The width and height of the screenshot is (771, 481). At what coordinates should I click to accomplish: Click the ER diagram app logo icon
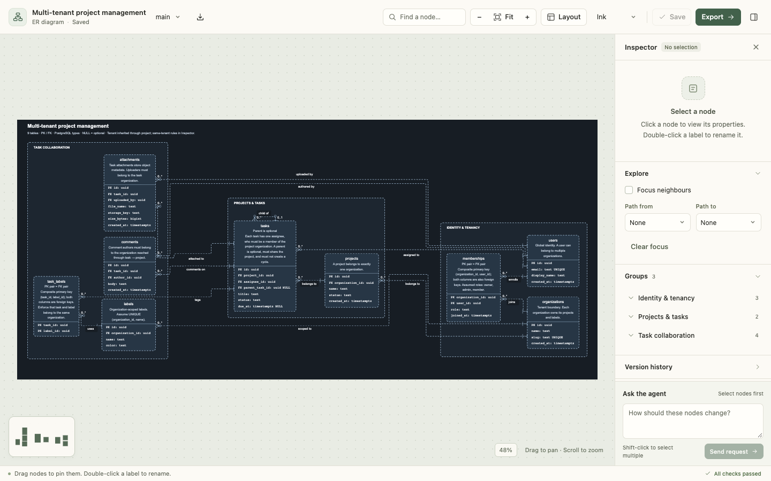pos(18,17)
